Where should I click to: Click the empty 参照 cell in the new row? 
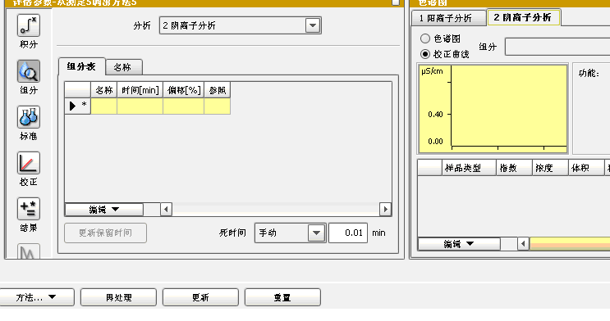pyautogui.click(x=218, y=106)
